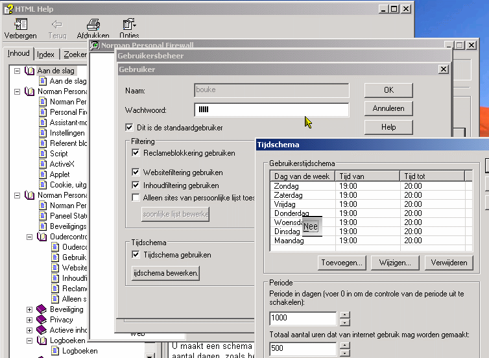Select the Zondag row in the schedule
The image size is (489, 358).
pos(371,186)
